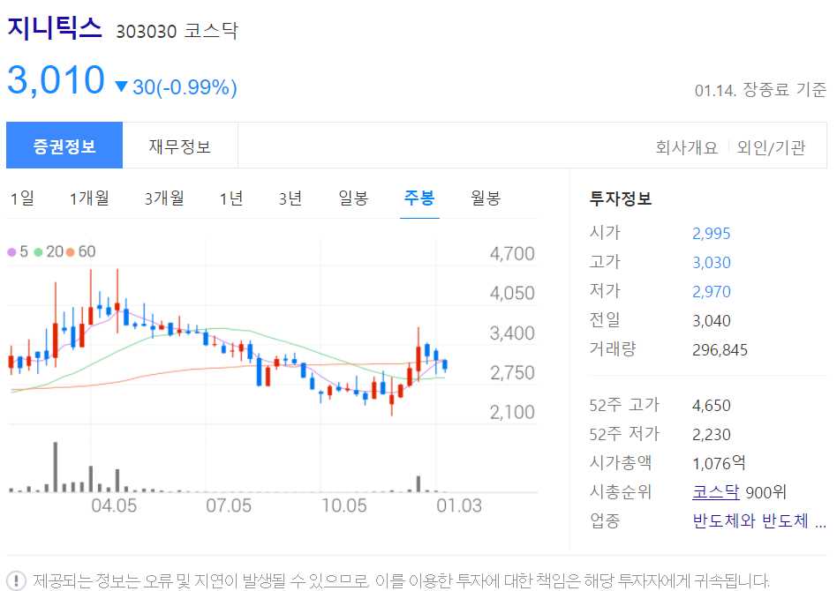The image size is (837, 591).
Task: Show the 1년 chart period
Action: coord(231,198)
